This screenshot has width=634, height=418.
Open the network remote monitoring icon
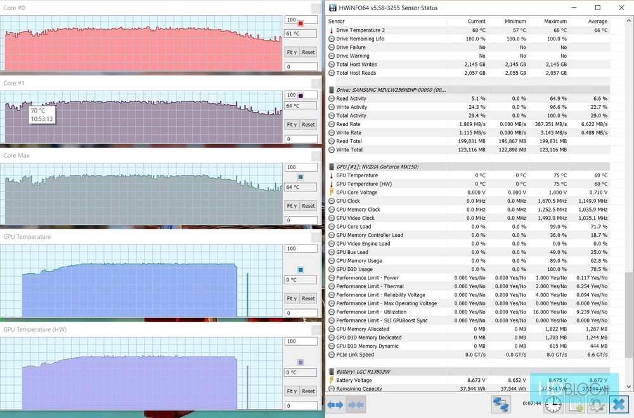(x=501, y=404)
